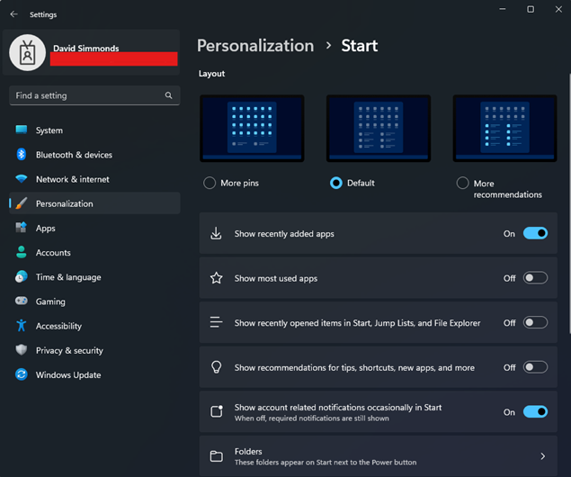571x477 pixels.
Task: Click the Gaming controller icon
Action: [21, 301]
